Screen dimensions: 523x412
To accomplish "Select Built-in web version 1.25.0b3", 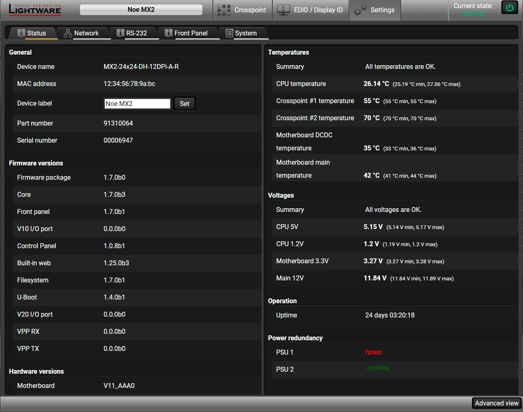I will pyautogui.click(x=116, y=263).
